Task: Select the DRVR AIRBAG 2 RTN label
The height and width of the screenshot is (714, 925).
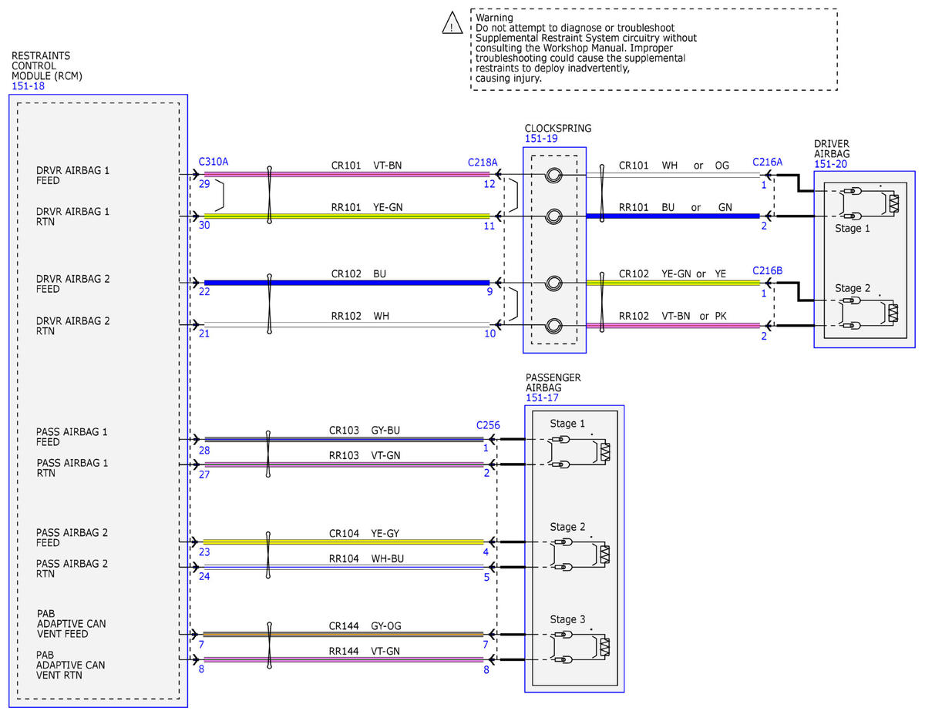Action: point(72,326)
